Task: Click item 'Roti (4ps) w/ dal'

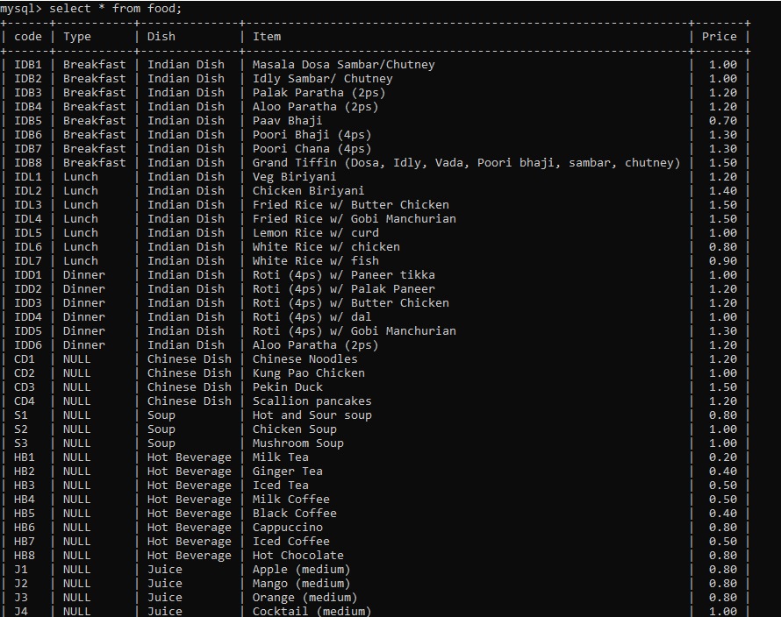Action: [312, 317]
